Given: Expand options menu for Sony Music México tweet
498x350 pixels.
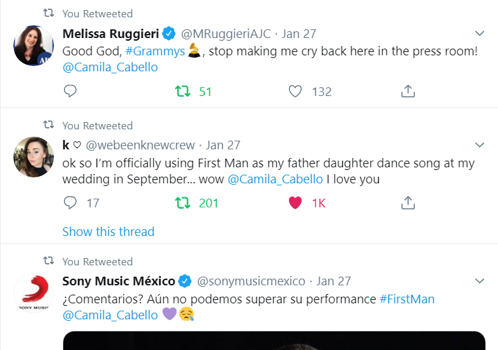Looking at the screenshot, I should (x=479, y=281).
